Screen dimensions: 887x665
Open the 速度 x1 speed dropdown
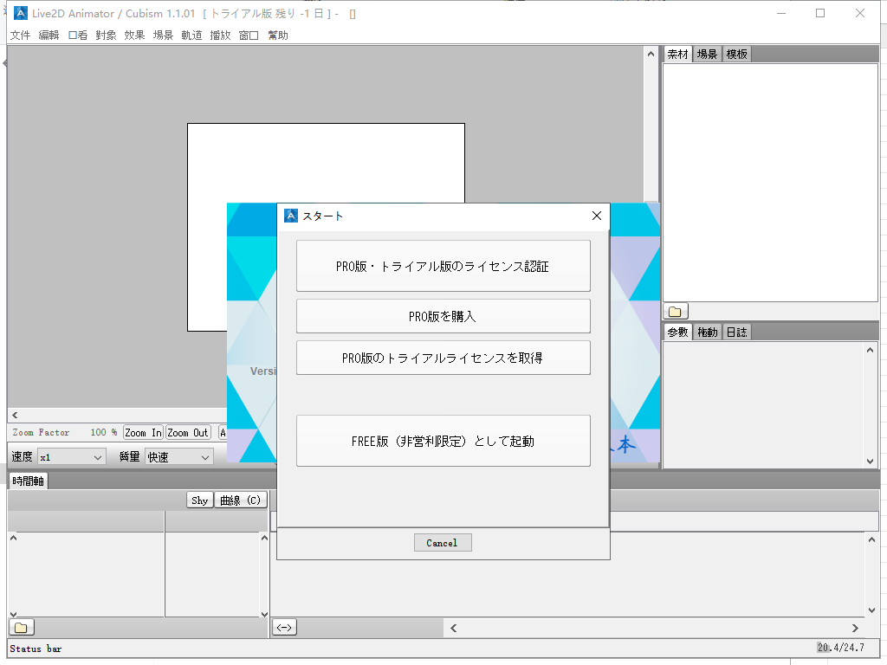[x=71, y=456]
